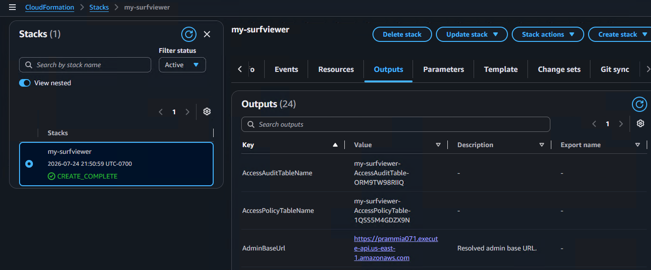The image size is (651, 270).
Task: Click the Key column header
Action: (x=248, y=145)
